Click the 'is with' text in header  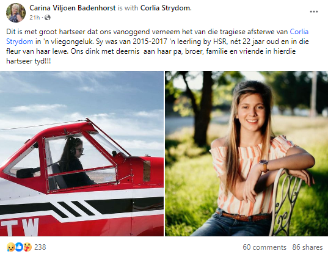click(128, 8)
